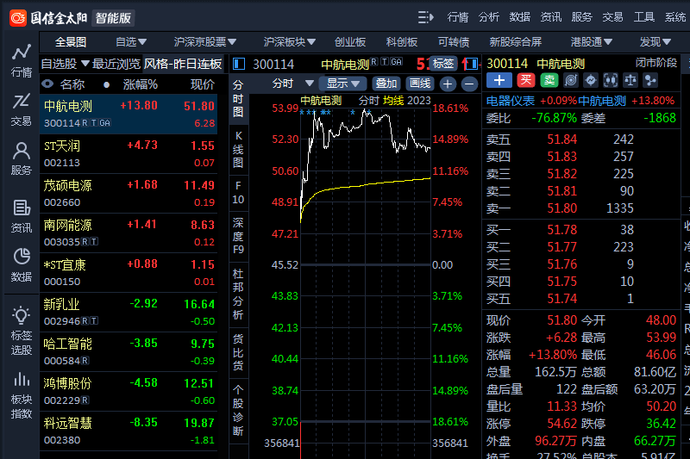Click the green 卖 sell button

(549, 80)
